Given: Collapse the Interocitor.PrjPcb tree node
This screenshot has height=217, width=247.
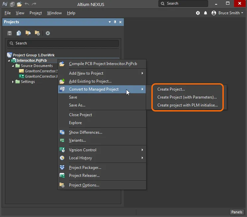Looking at the screenshot, I should coord(9,60).
